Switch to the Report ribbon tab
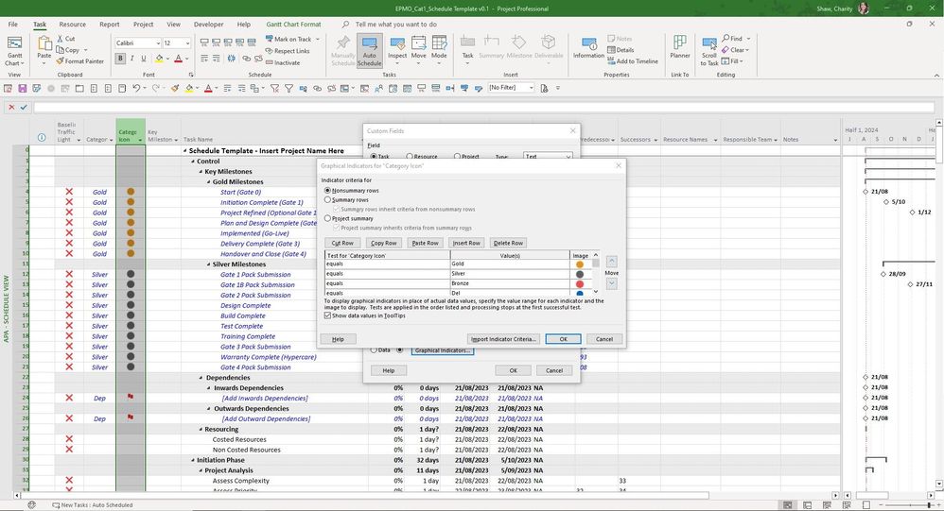Screen dimensions: 944x511 [x=109, y=25]
